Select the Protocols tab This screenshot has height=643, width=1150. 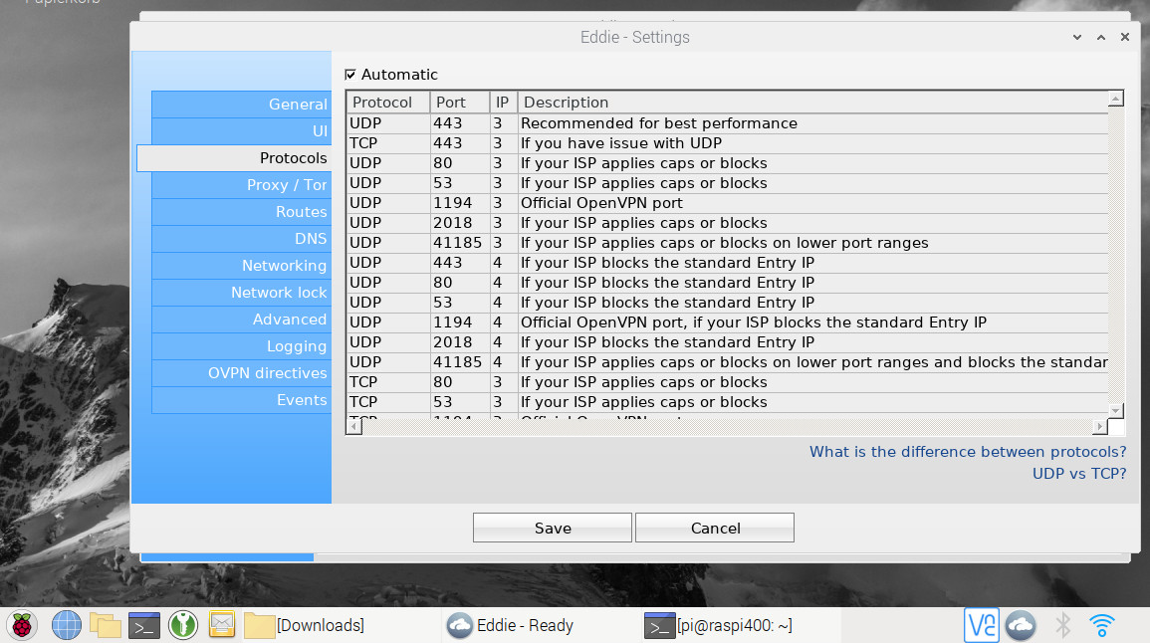(234, 157)
